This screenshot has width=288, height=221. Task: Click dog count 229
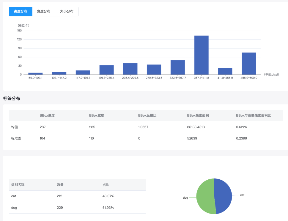click(60, 208)
